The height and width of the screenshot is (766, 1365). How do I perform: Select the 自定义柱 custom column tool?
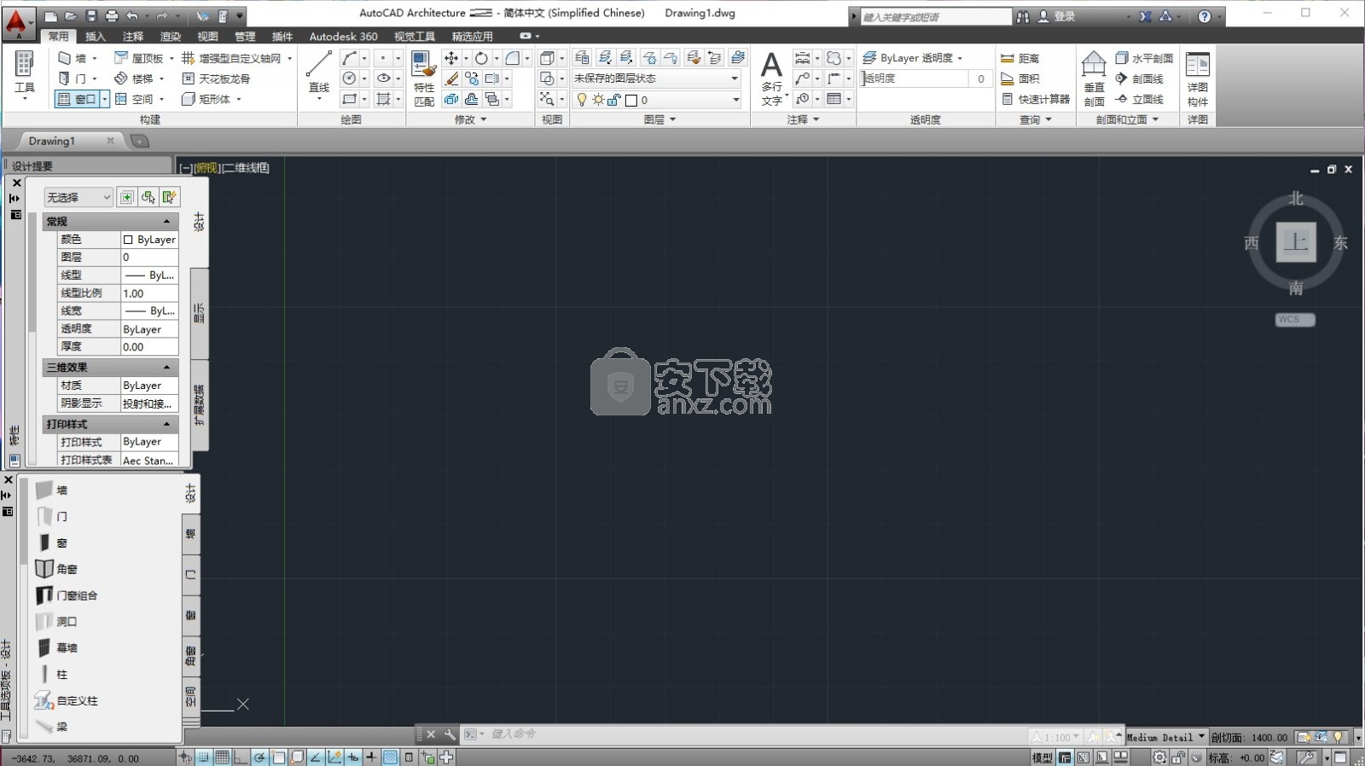point(67,701)
